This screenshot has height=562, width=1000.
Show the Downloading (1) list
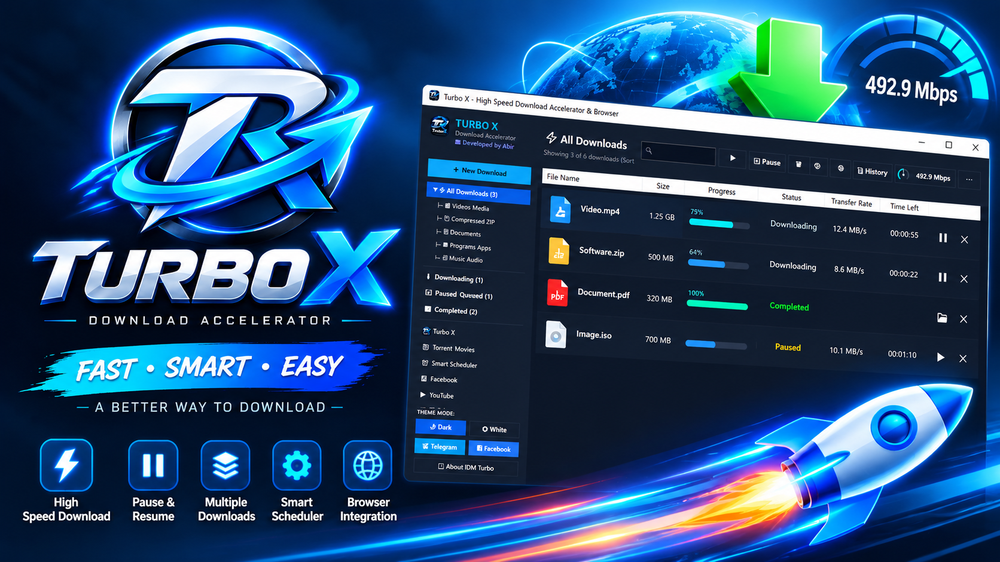[455, 278]
